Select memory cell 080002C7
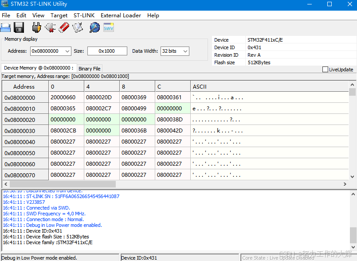This screenshot has width=357, height=261. (102, 108)
